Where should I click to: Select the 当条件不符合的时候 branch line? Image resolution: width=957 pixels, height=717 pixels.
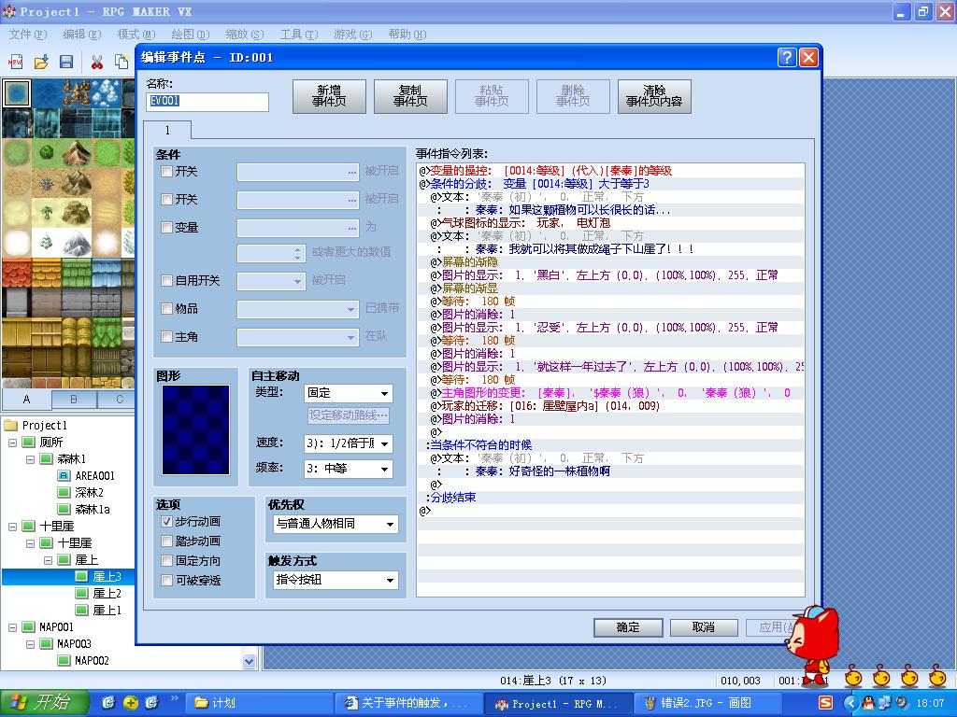point(611,445)
